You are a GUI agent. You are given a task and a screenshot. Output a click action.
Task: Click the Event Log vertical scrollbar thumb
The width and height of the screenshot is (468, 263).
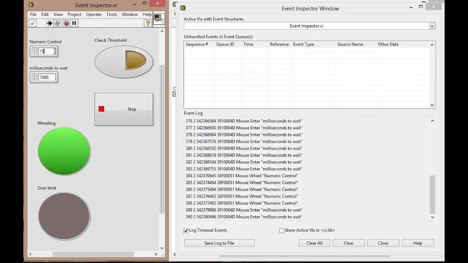coord(432,194)
